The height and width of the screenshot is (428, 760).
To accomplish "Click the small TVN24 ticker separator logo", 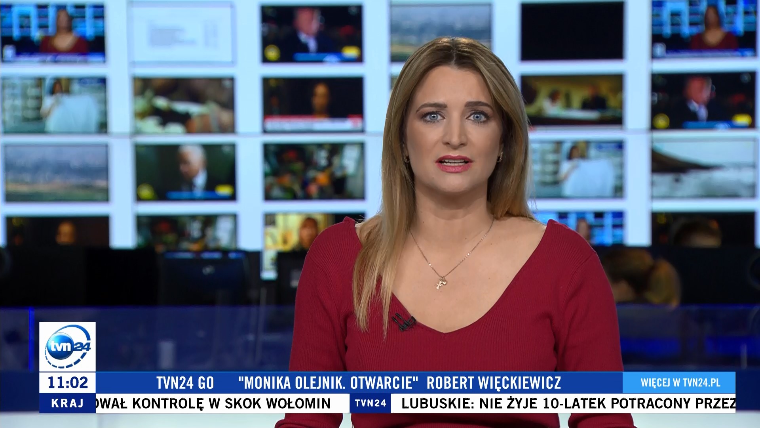I will [370, 403].
